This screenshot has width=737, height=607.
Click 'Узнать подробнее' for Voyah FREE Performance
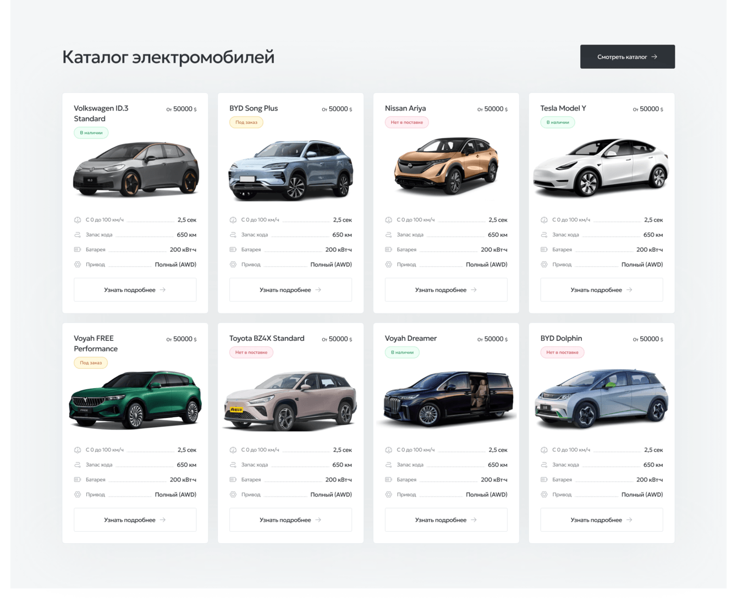click(x=135, y=520)
